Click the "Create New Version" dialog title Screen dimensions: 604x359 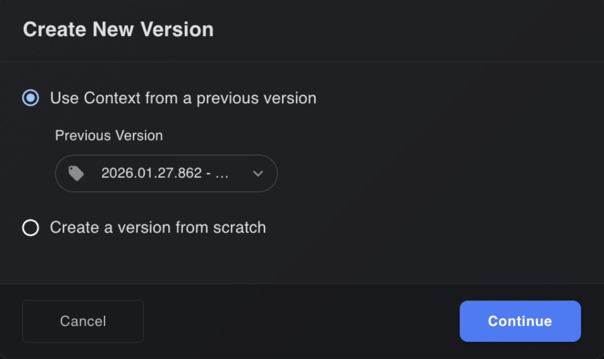pos(118,30)
